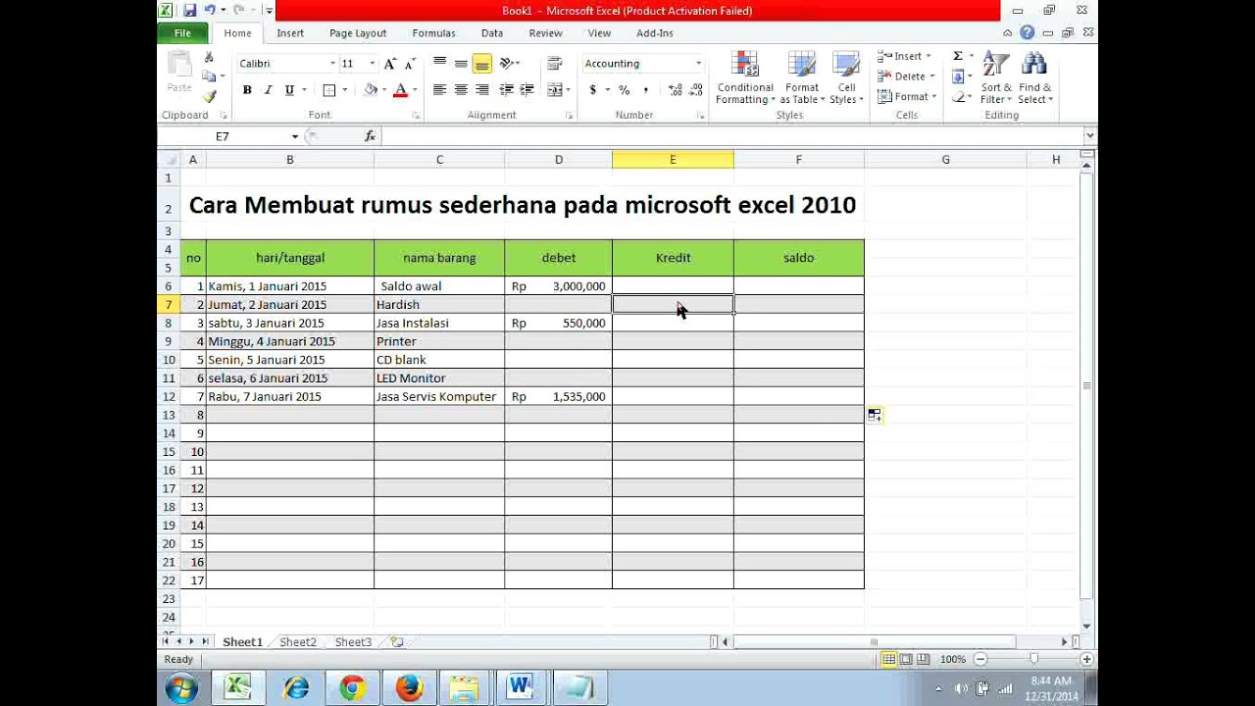Expand the Name Box dropdown arrow
Screen dimensions: 1255x706
click(294, 136)
